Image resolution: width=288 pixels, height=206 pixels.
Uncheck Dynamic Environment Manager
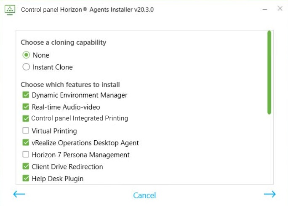click(26, 95)
